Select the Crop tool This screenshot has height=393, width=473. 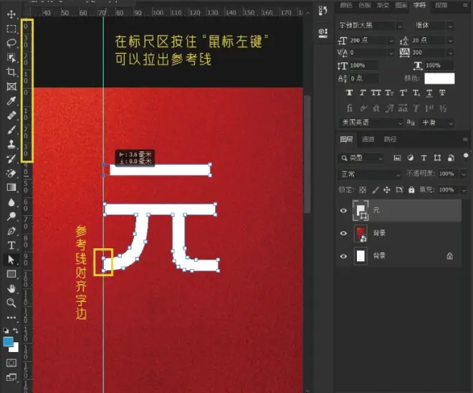[11, 72]
